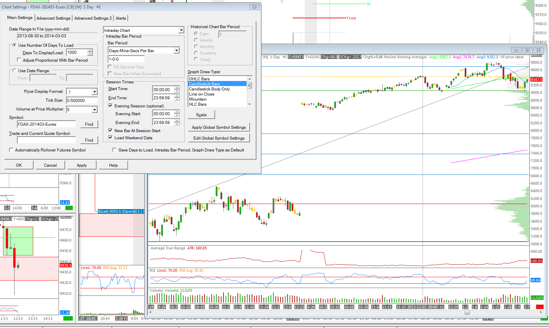Select OHLC Bars graph draw type
The width and height of the screenshot is (549, 328).
pyautogui.click(x=217, y=79)
